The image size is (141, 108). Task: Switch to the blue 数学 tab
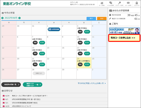click(91, 18)
